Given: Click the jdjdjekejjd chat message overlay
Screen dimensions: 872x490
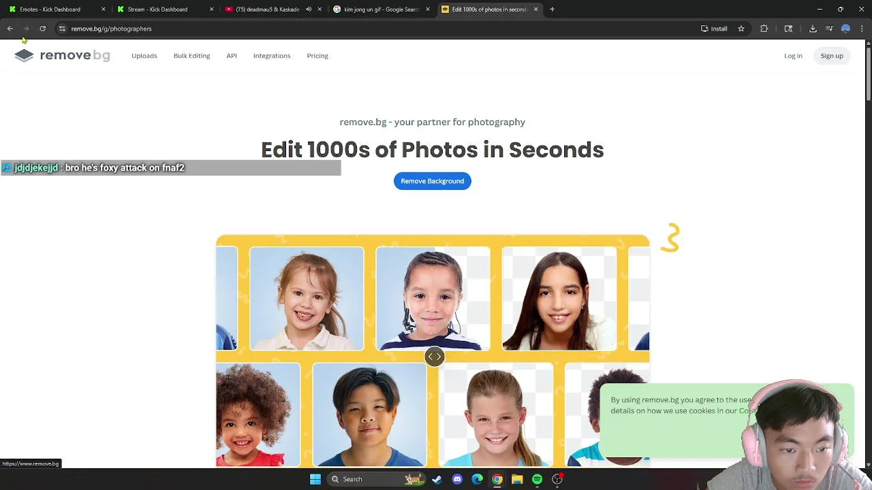Looking at the screenshot, I should 170,167.
